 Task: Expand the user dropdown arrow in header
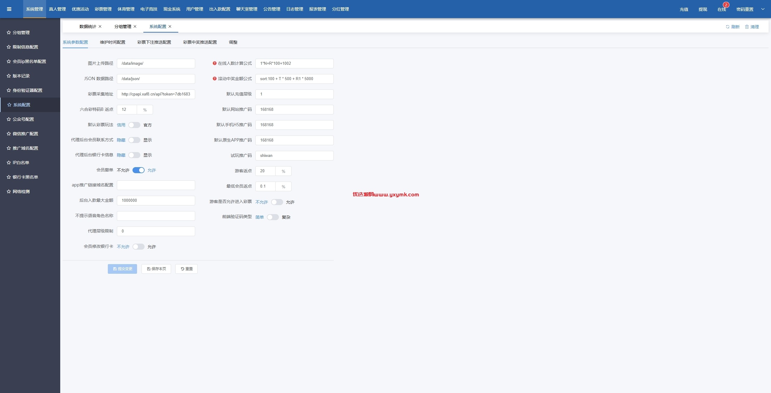coord(763,9)
